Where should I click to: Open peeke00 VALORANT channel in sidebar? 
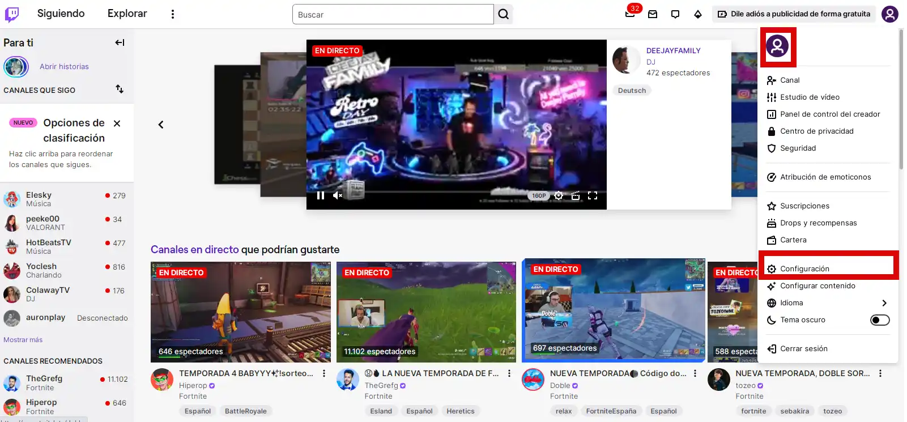pos(67,223)
